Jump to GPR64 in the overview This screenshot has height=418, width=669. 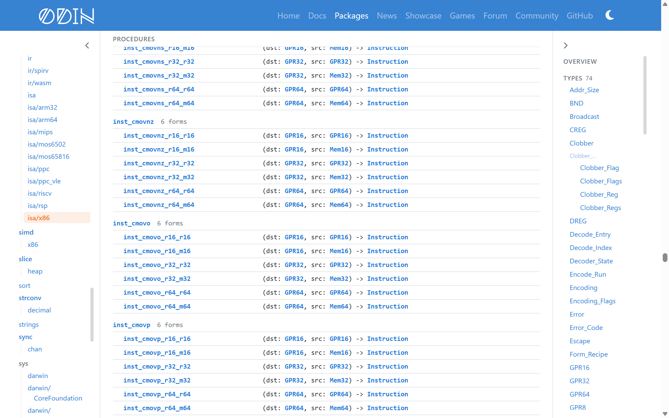point(579,394)
